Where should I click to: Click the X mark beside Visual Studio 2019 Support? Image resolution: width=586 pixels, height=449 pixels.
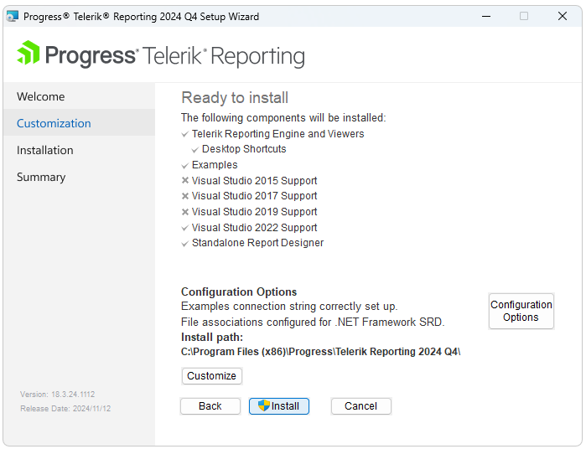[x=185, y=212]
